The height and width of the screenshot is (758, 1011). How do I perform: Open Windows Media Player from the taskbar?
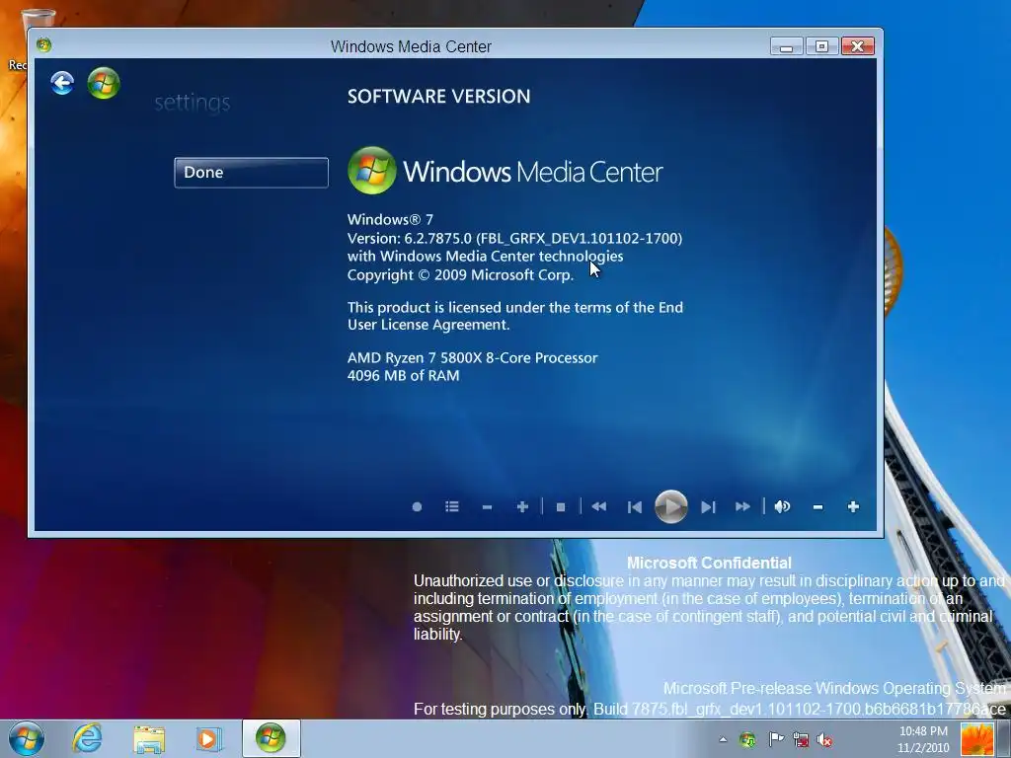point(209,738)
